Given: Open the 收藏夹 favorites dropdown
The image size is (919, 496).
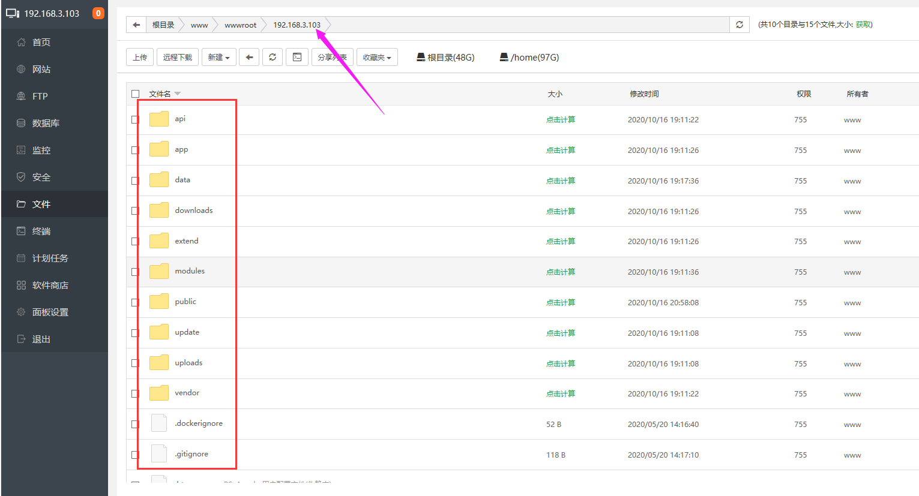Looking at the screenshot, I should click(x=377, y=57).
